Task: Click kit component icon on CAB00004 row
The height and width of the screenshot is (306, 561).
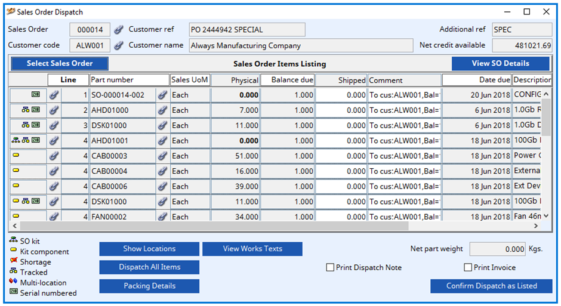Action: [17, 171]
